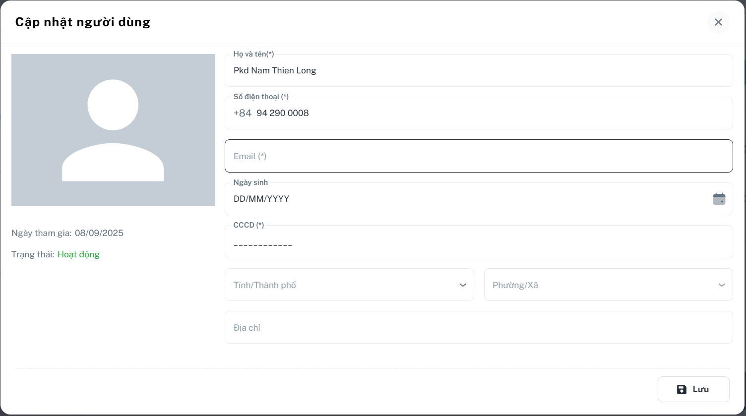Open the Tỉnh/Thành phố dropdown field
The width and height of the screenshot is (746, 416).
coord(342,285)
